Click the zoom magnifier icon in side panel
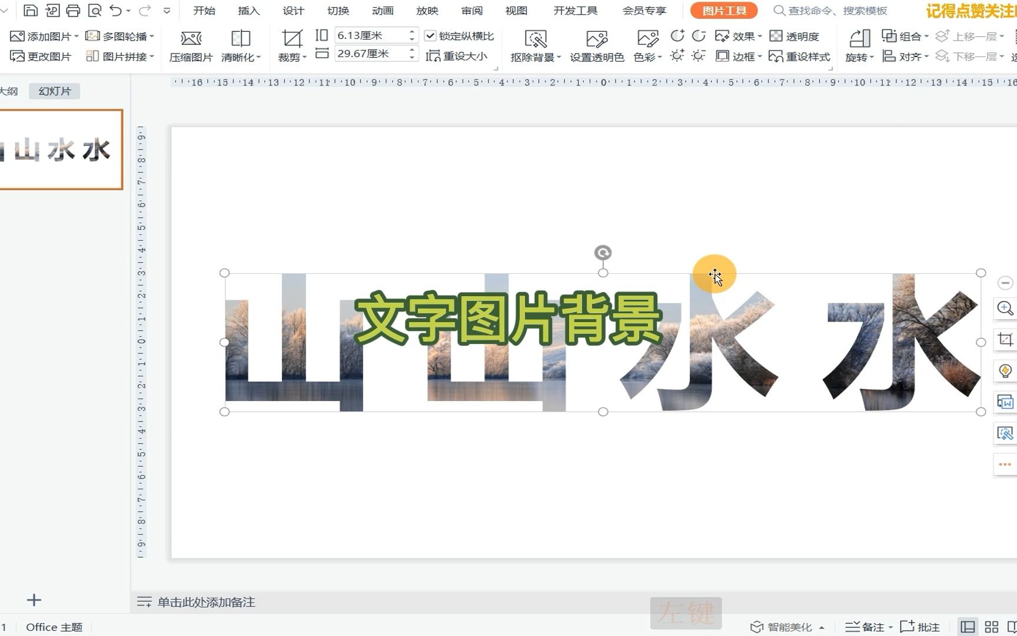The width and height of the screenshot is (1017, 636). coord(1005,308)
